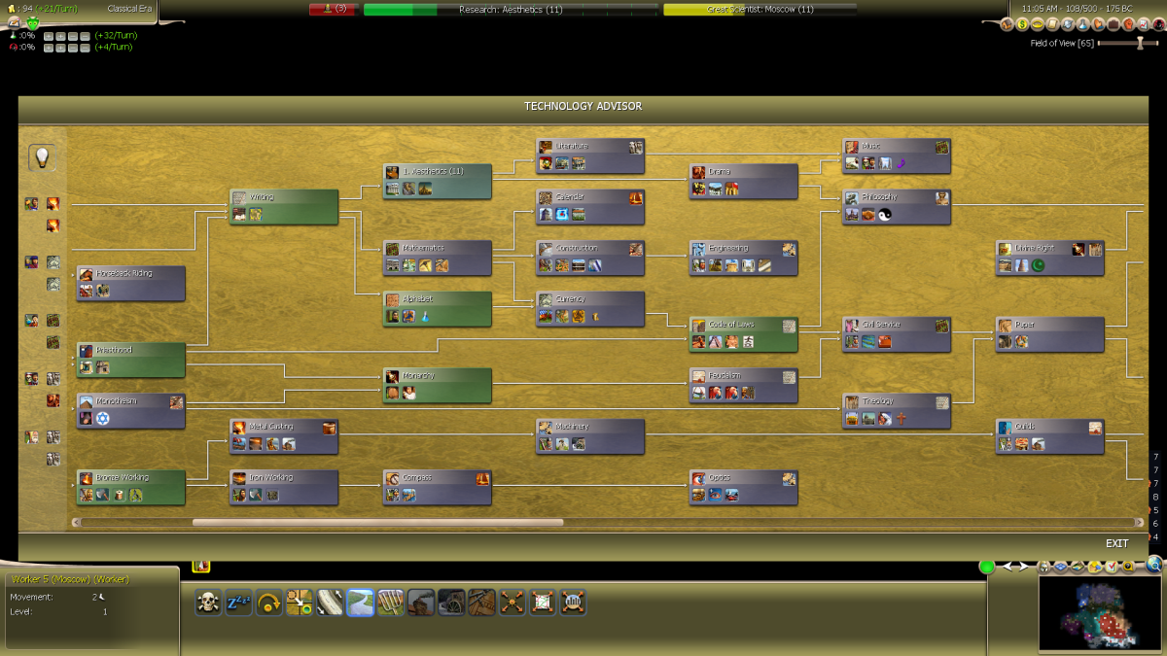Choose the Calendar technology
Image resolution: width=1167 pixels, height=656 pixels.
coord(590,207)
